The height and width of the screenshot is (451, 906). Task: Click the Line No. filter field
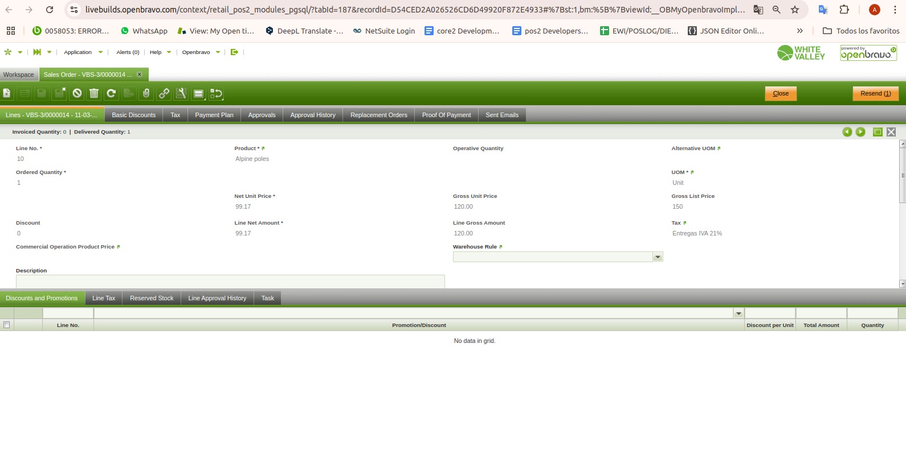[x=68, y=313]
